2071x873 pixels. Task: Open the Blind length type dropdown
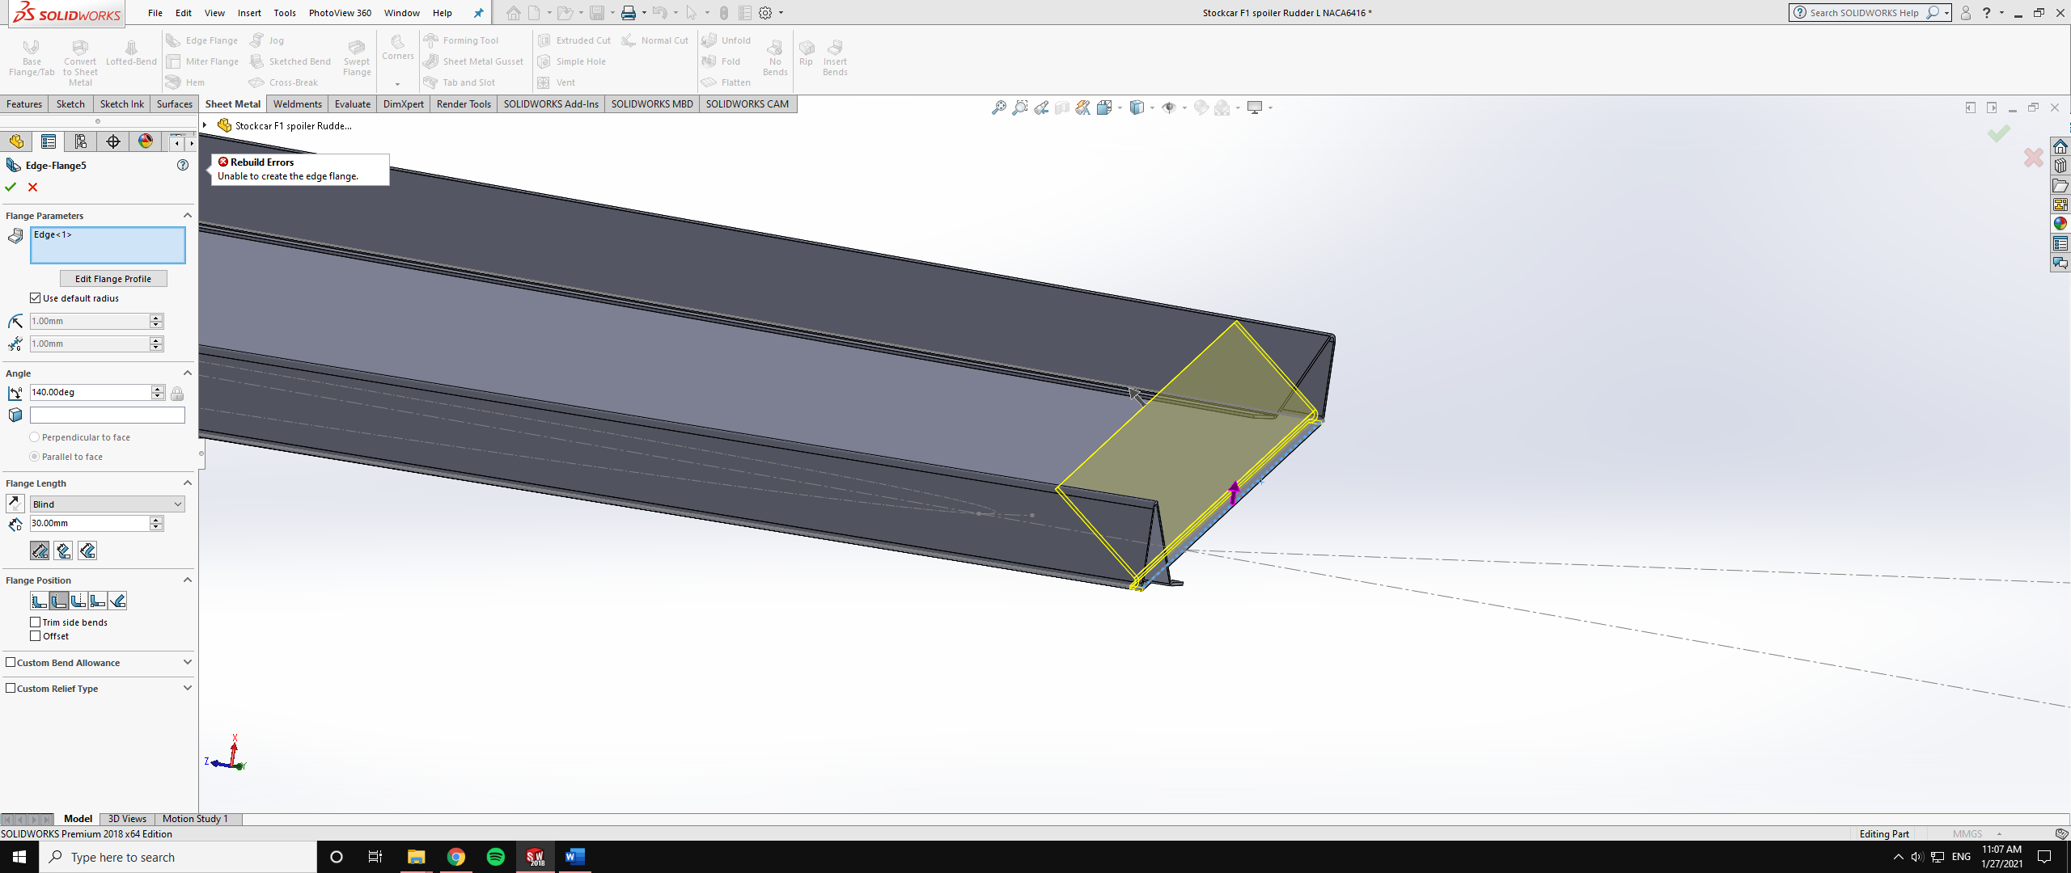point(108,504)
